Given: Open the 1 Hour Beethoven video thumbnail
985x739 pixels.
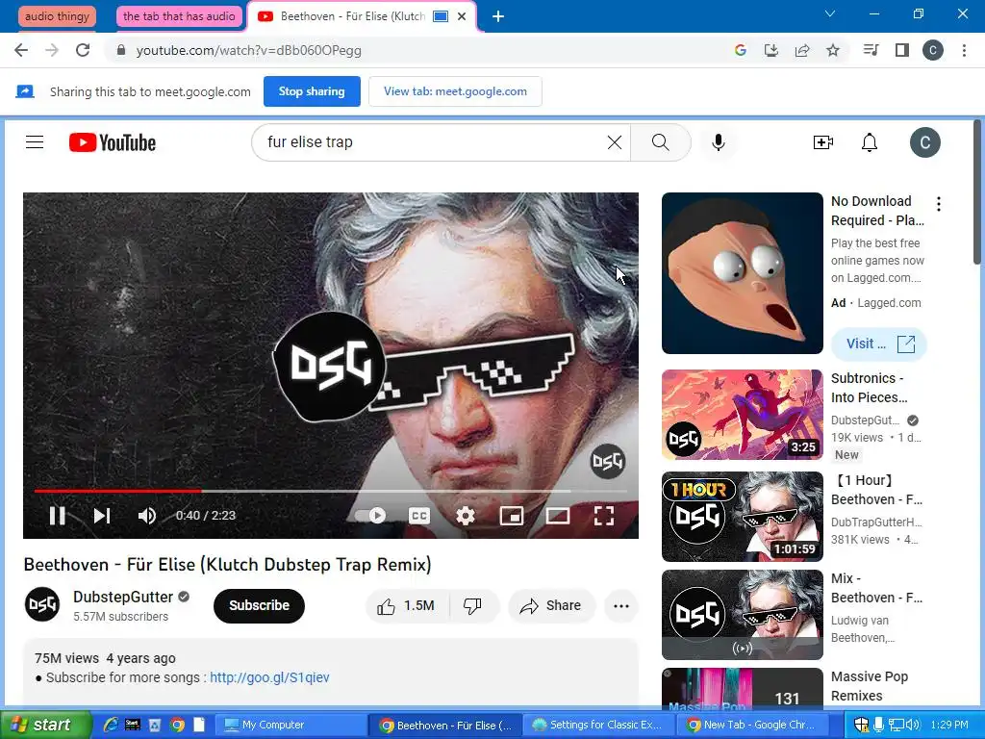Looking at the screenshot, I should click(x=742, y=517).
